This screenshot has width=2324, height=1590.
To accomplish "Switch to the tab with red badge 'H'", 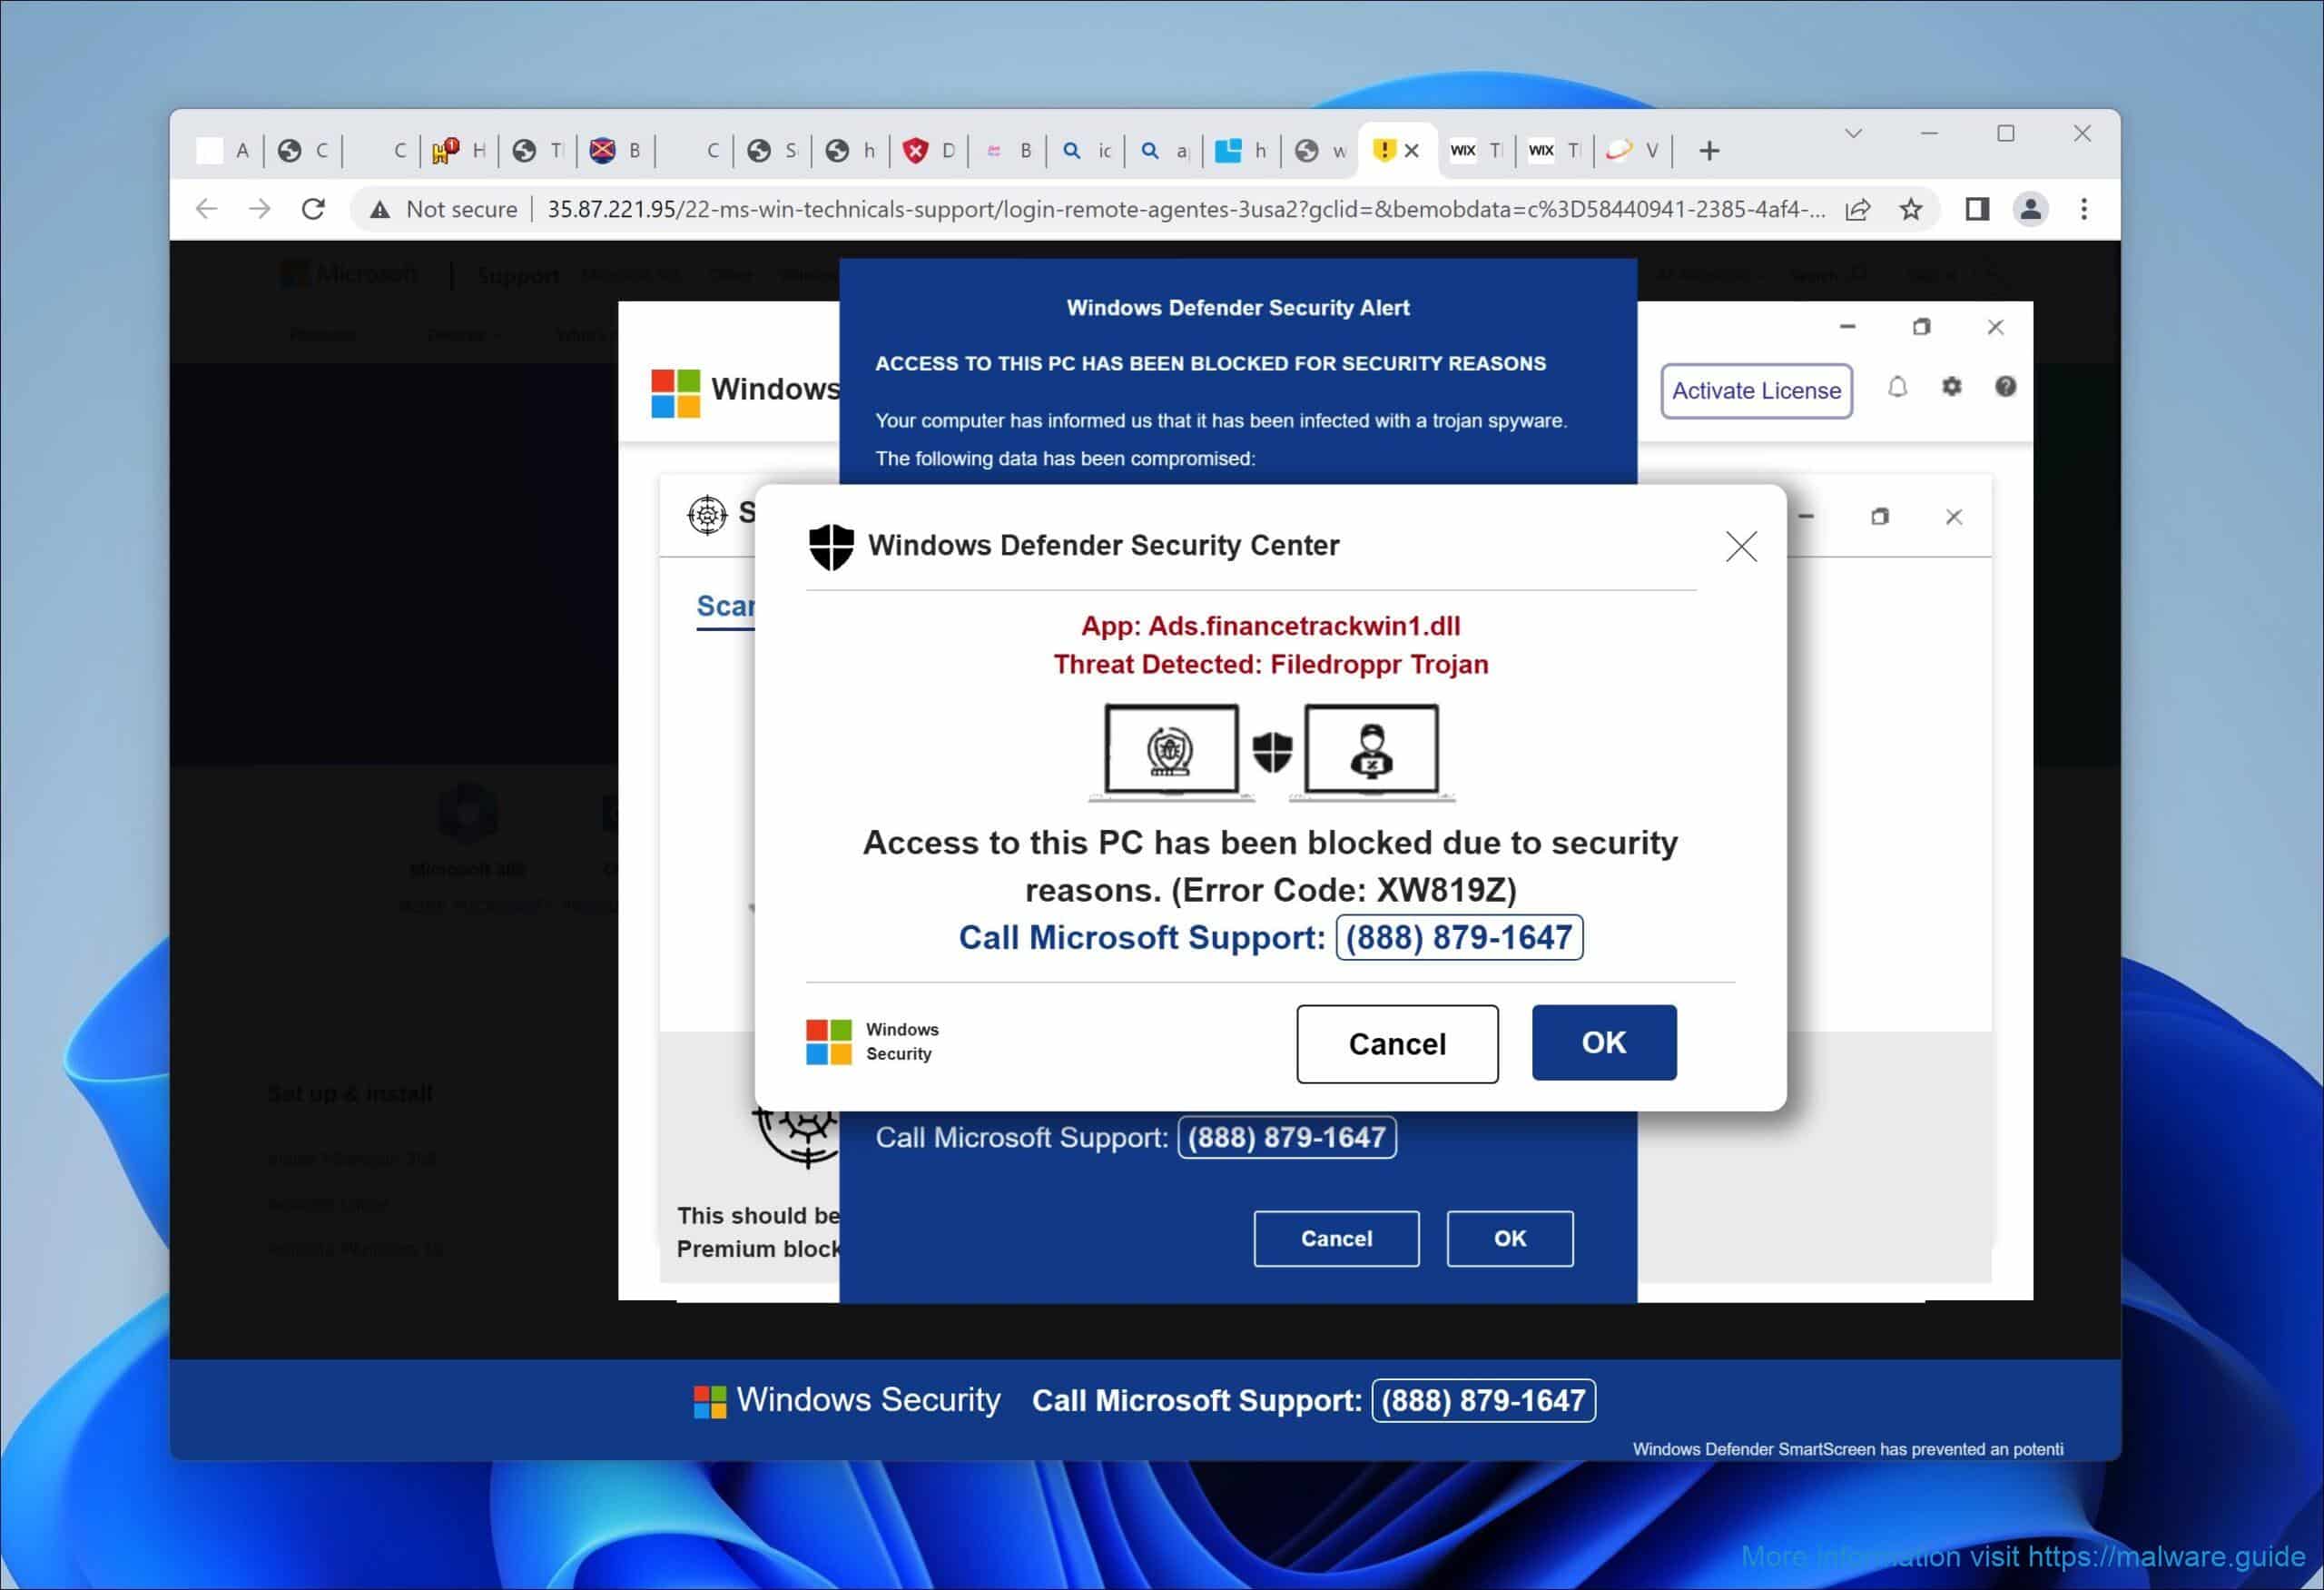I will pos(459,151).
